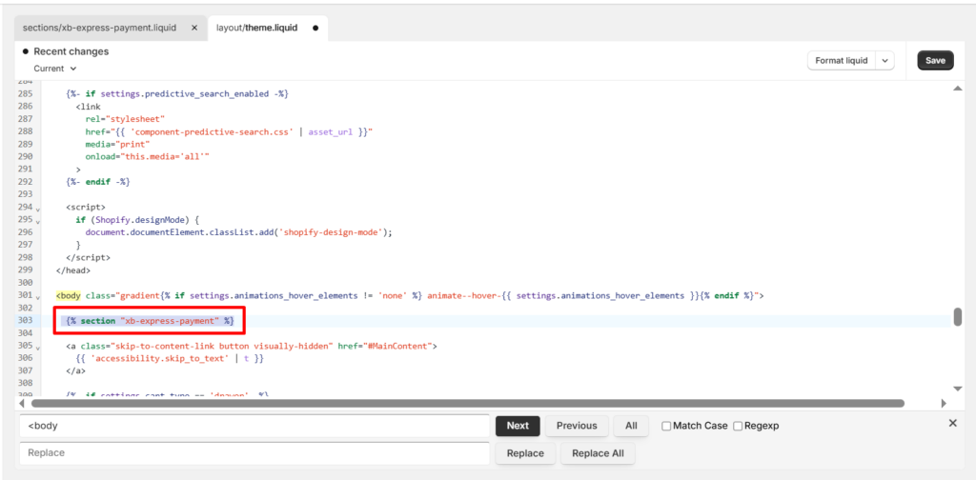Image resolution: width=976 pixels, height=480 pixels.
Task: Close the xb-express-payment.liquid tab
Action: [194, 28]
